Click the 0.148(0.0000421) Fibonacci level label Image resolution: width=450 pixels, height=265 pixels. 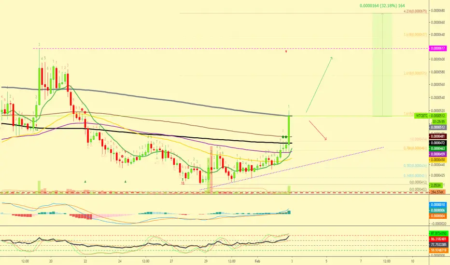[x=415, y=175]
